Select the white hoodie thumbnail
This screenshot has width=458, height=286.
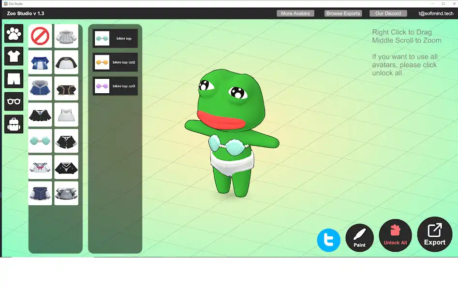tap(66, 36)
